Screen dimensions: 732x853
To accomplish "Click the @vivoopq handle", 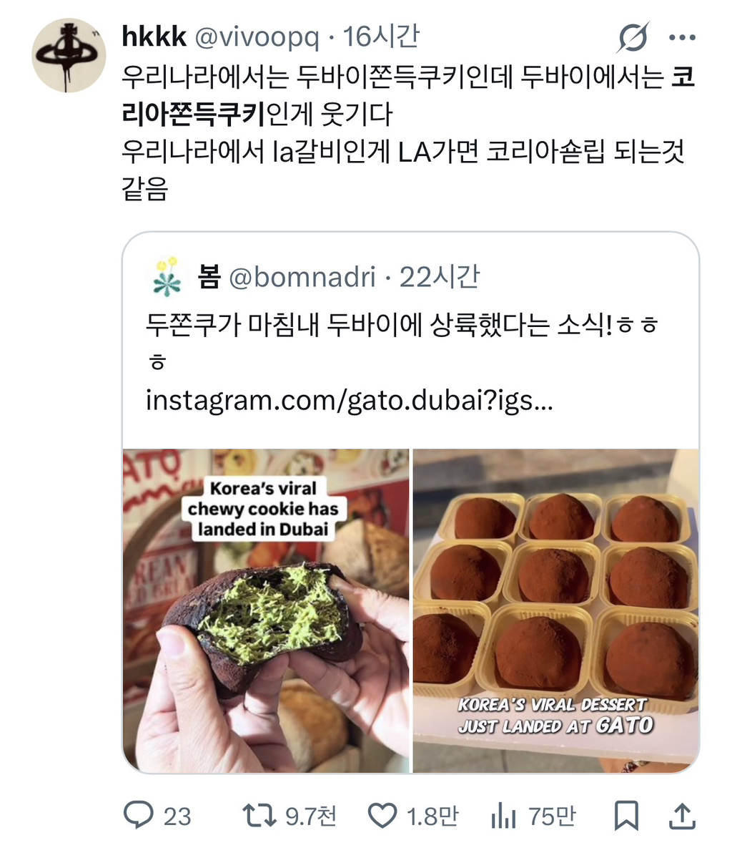I will (257, 36).
